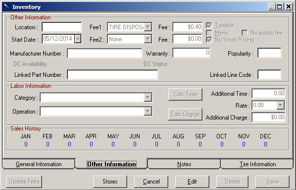Click the Update Fees button

[x=24, y=182]
